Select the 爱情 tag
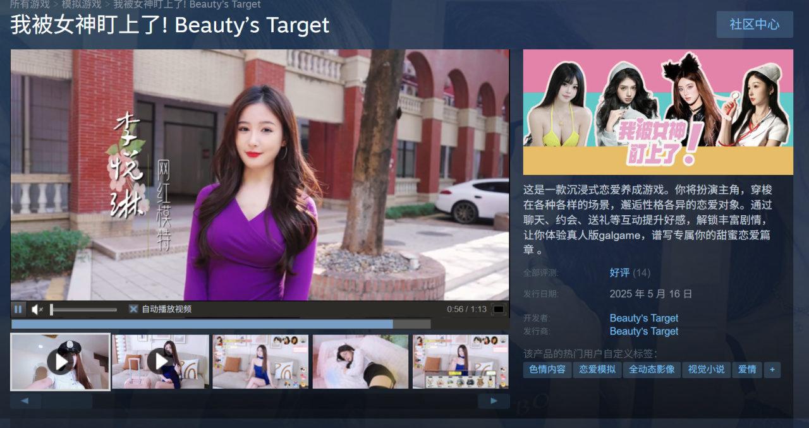The width and height of the screenshot is (809, 428). tap(747, 370)
